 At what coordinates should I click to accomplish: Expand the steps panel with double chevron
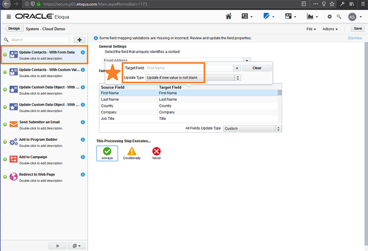point(58,246)
